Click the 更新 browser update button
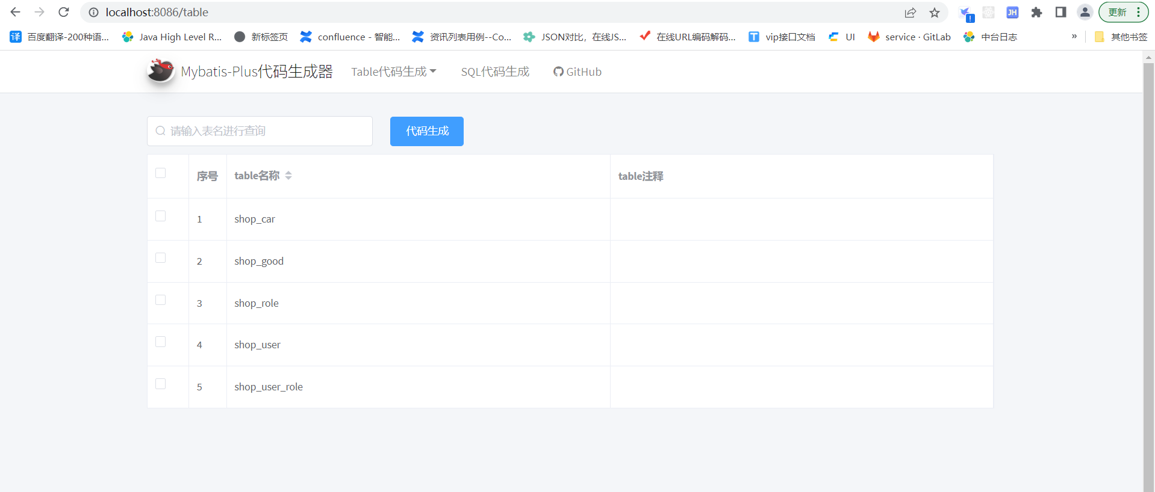This screenshot has height=492, width=1155. click(1117, 12)
